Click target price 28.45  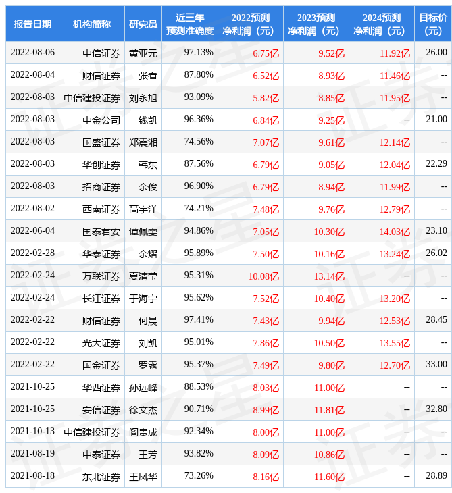(x=436, y=319)
